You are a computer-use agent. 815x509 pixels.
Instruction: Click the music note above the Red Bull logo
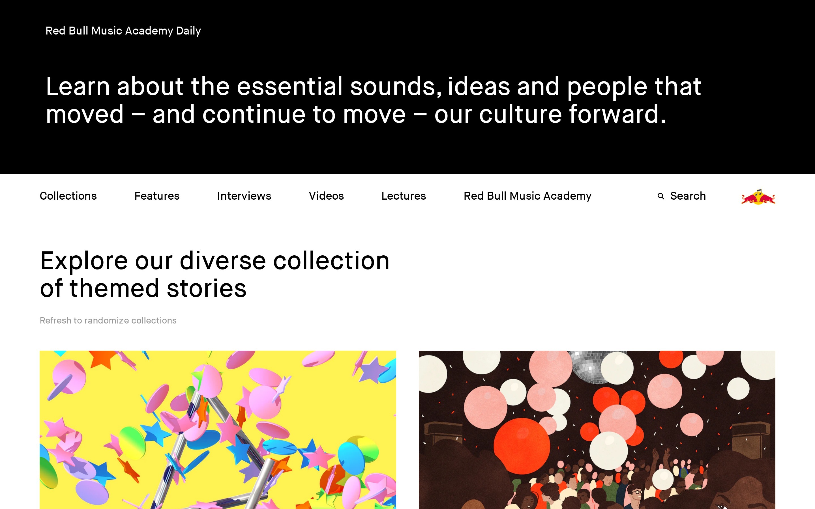(758, 192)
